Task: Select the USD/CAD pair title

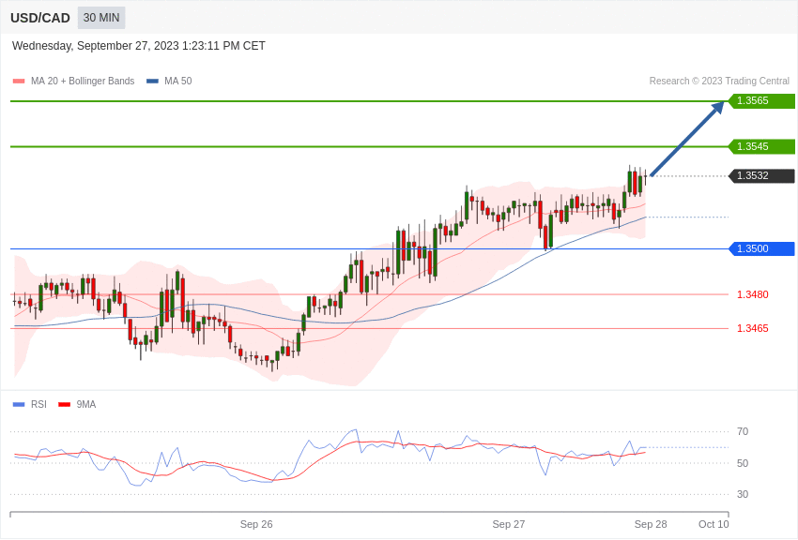Action: tap(40, 19)
